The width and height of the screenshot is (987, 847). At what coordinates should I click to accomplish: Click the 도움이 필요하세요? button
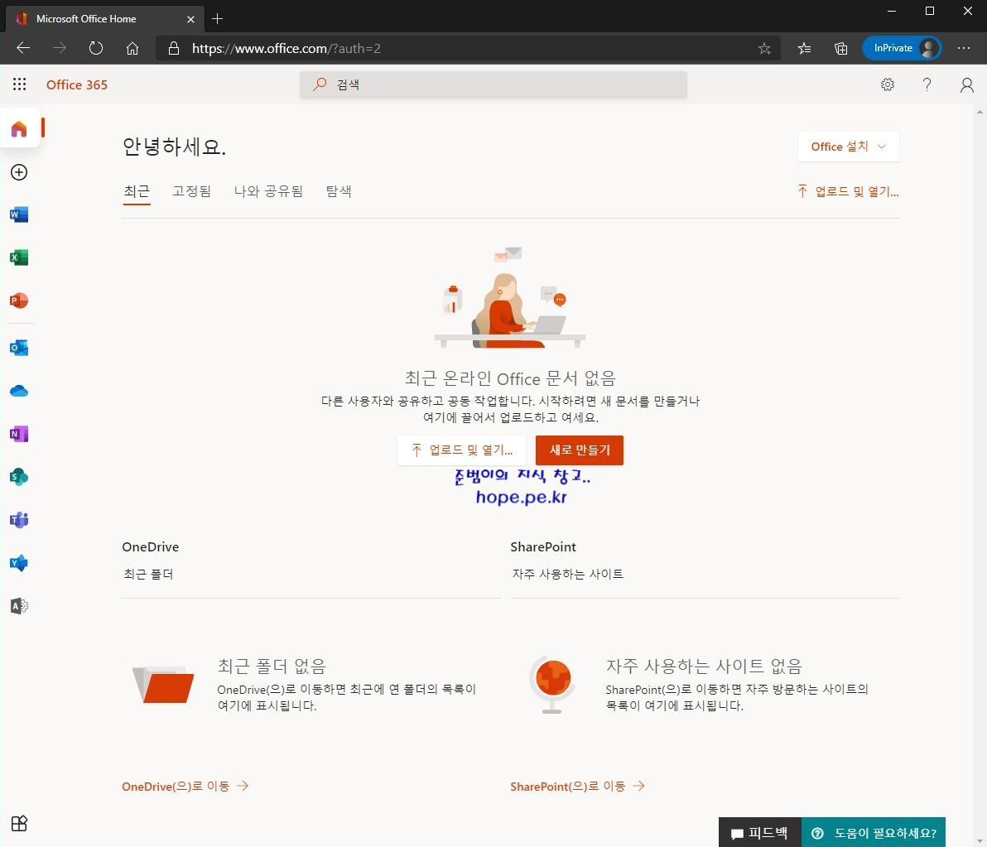874,833
